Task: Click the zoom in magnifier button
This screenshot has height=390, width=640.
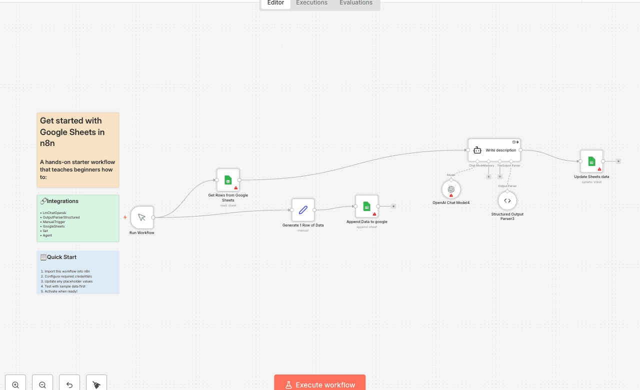Action: 15,384
